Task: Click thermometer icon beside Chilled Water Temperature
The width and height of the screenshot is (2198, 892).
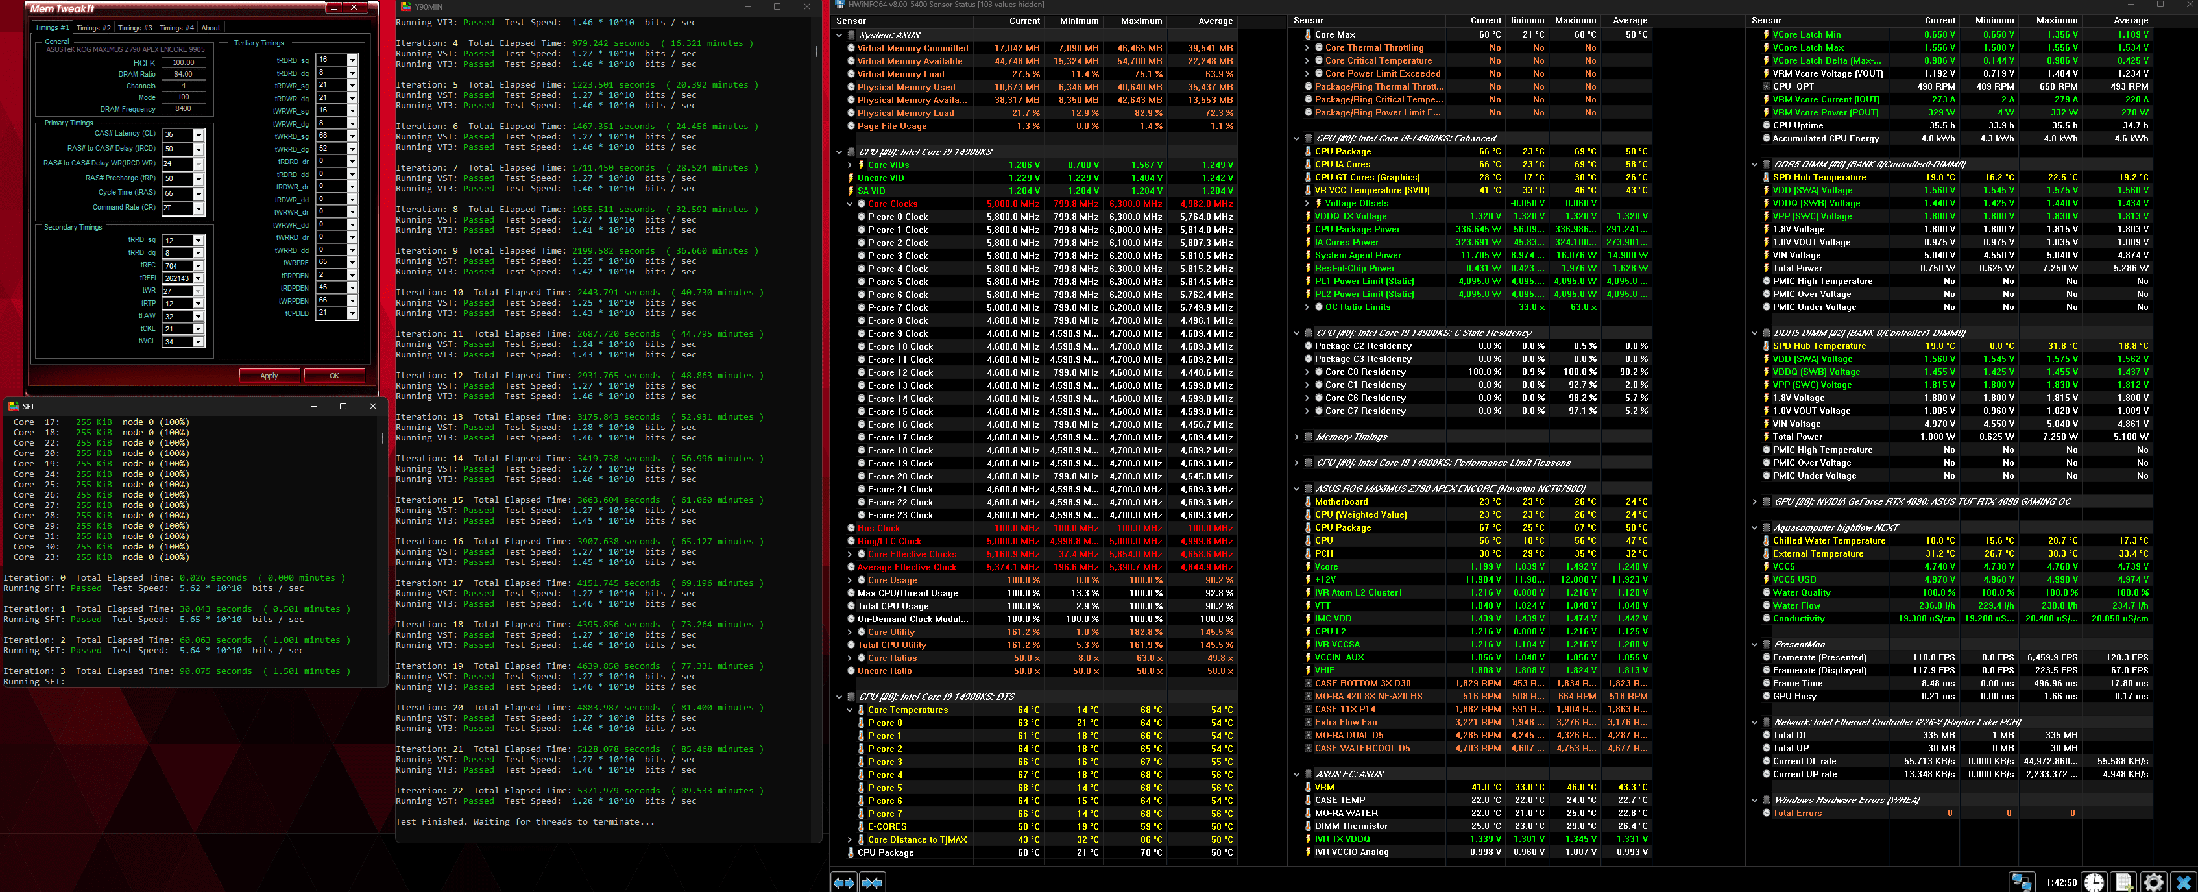Action: [x=1765, y=541]
